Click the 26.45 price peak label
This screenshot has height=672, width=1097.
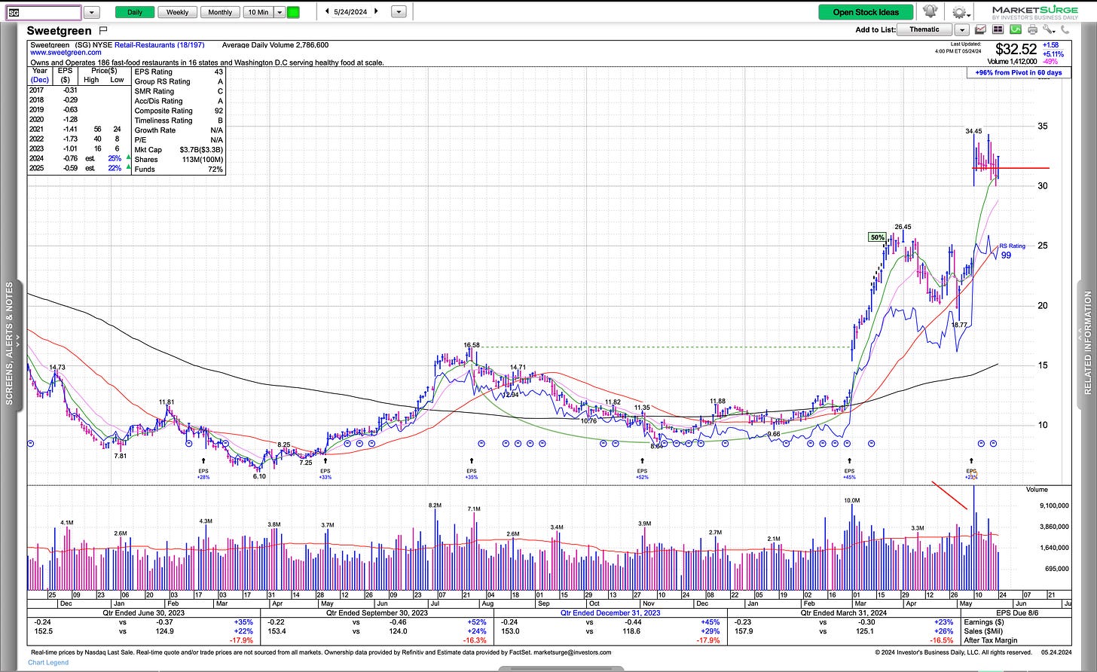click(x=903, y=227)
